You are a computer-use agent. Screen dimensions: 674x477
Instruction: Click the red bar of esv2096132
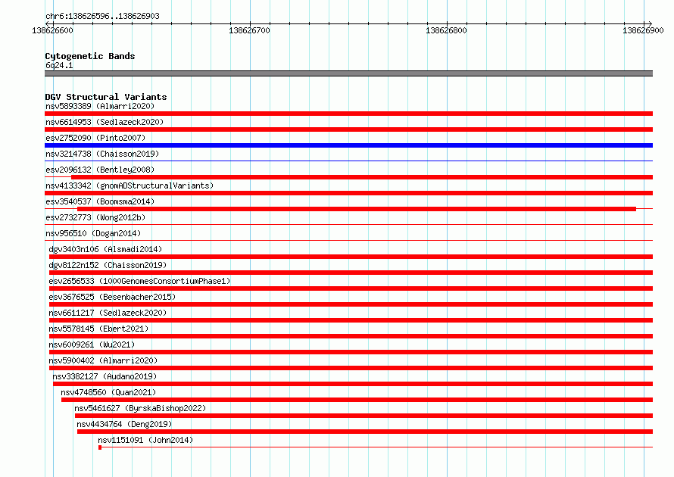(362, 177)
